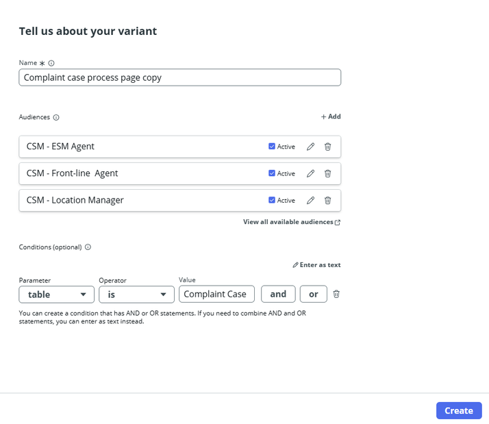Uncheck Active for CSM - ESM Agent
Screen dimensions: 489x424
pos(272,147)
